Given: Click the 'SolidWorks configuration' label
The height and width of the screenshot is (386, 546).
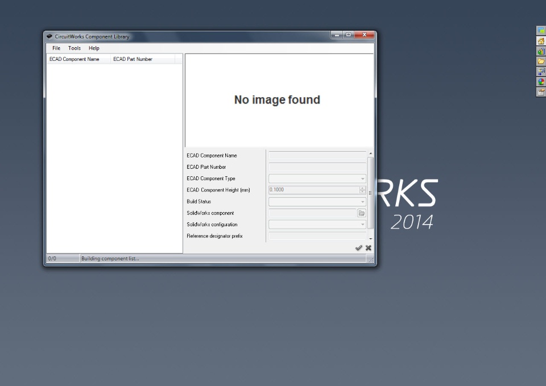Looking at the screenshot, I should click(x=212, y=225).
